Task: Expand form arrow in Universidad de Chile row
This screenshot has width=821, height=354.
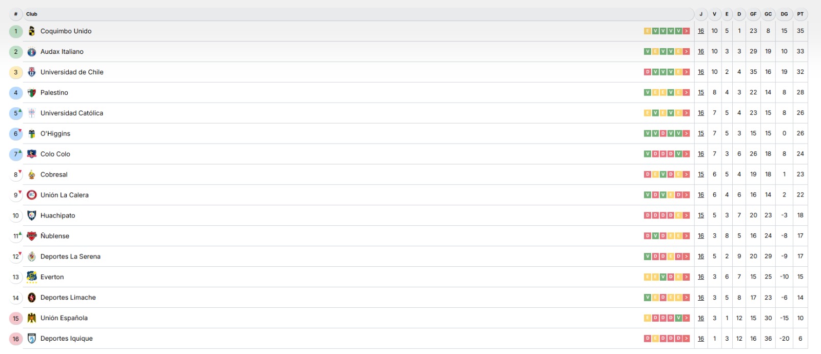Action: [687, 72]
